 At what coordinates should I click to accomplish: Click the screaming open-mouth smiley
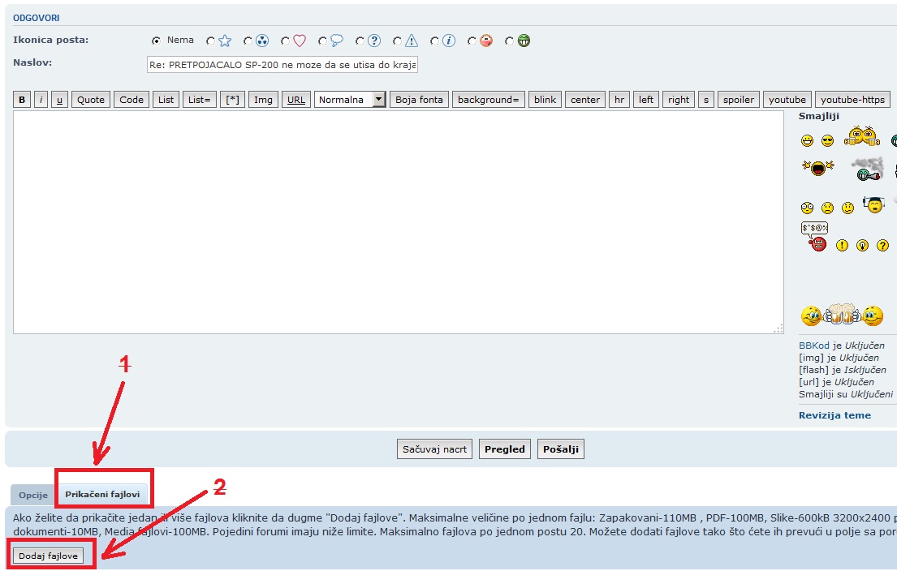[x=817, y=168]
